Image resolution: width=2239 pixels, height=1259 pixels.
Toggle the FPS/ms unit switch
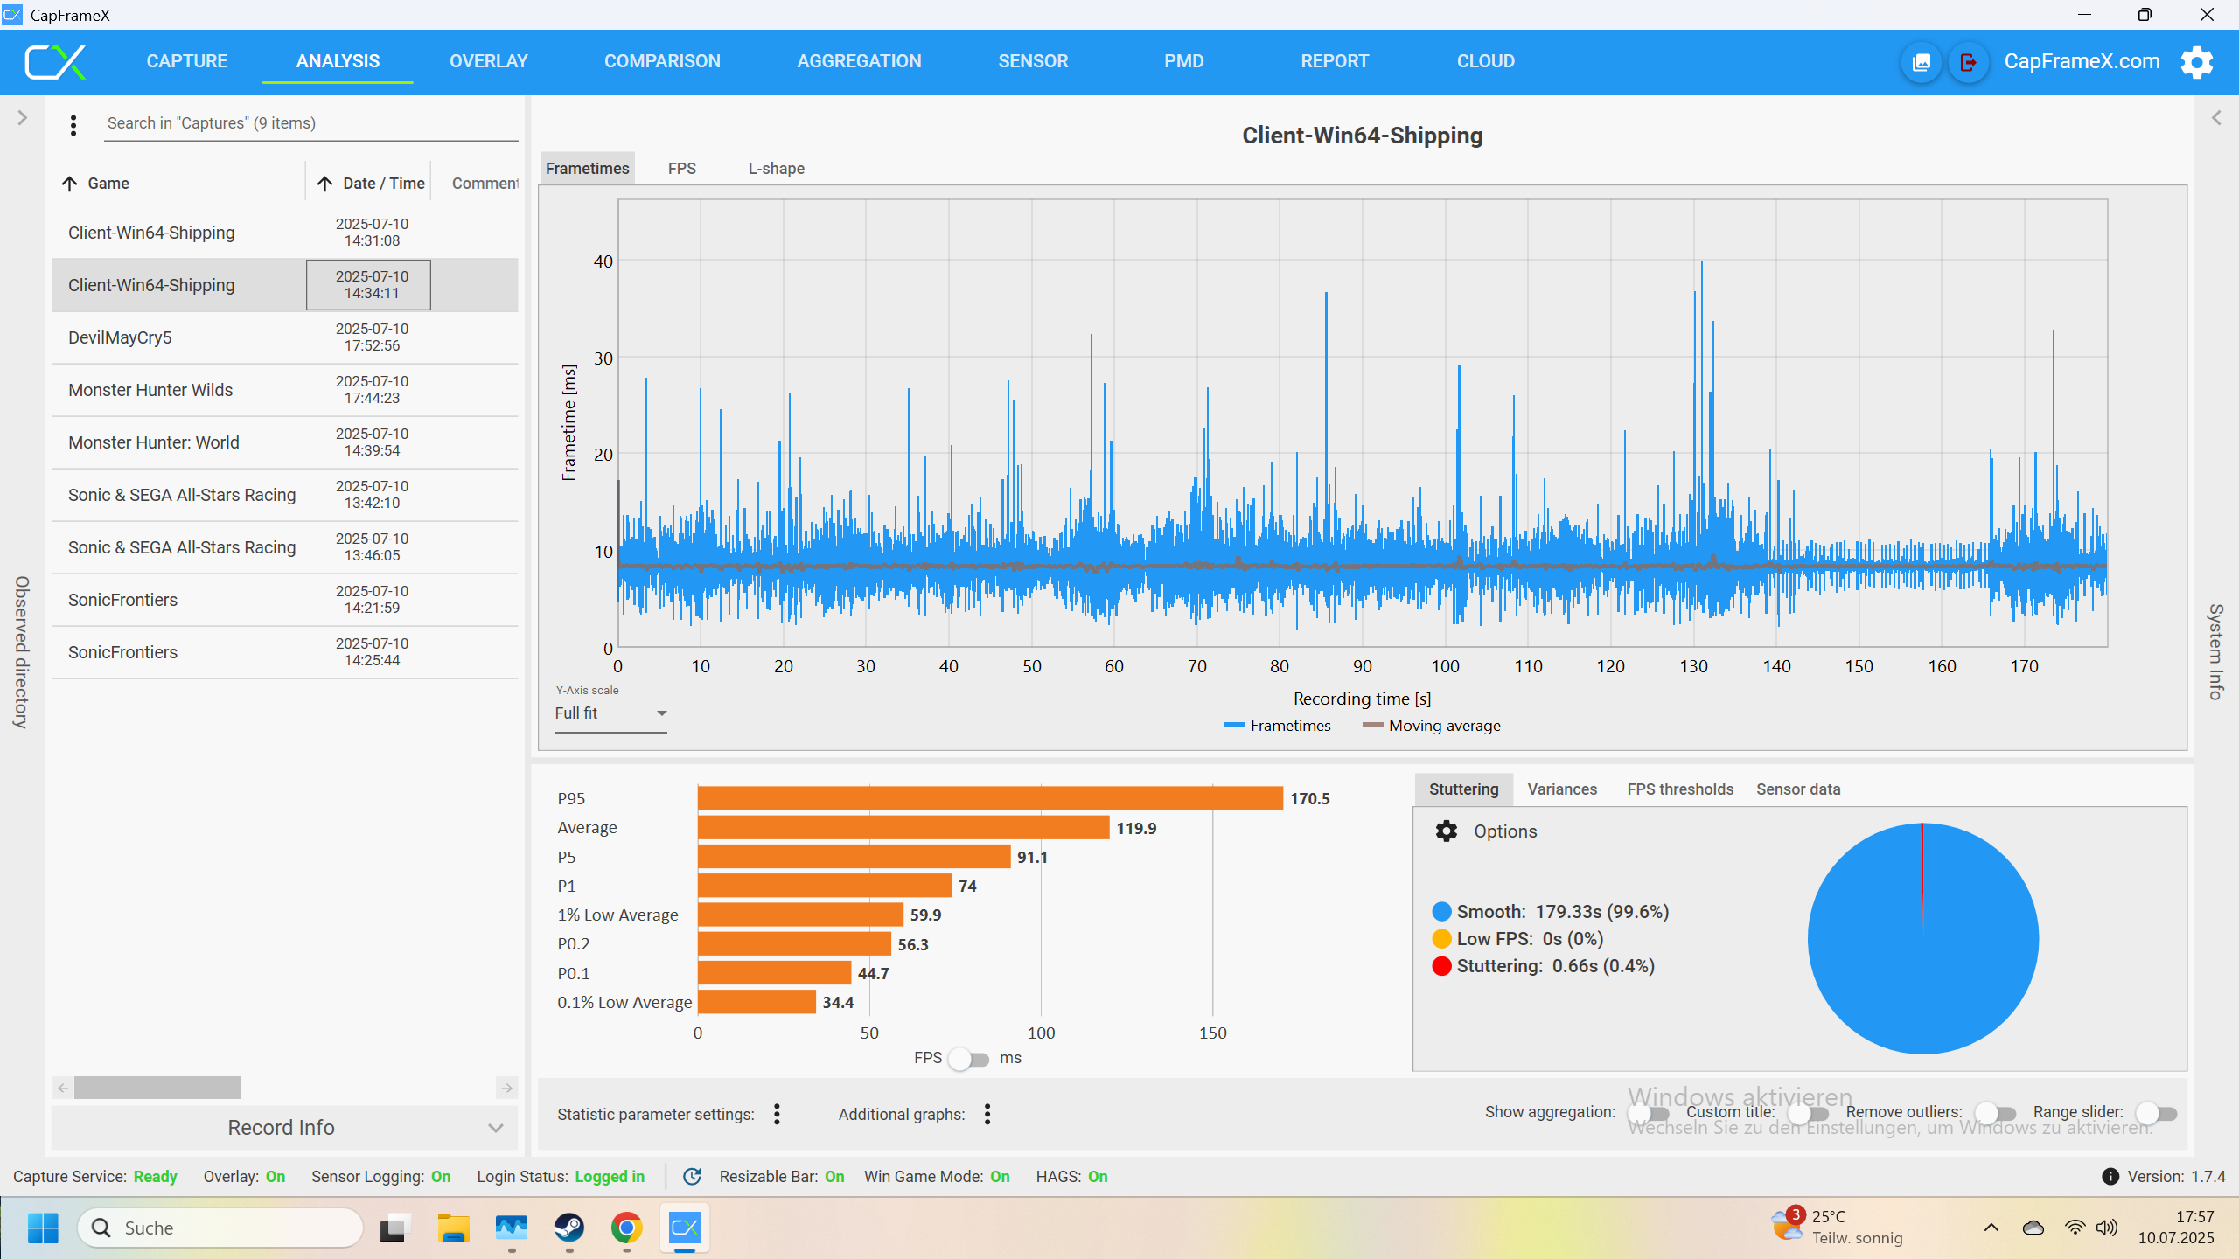pyautogui.click(x=969, y=1059)
